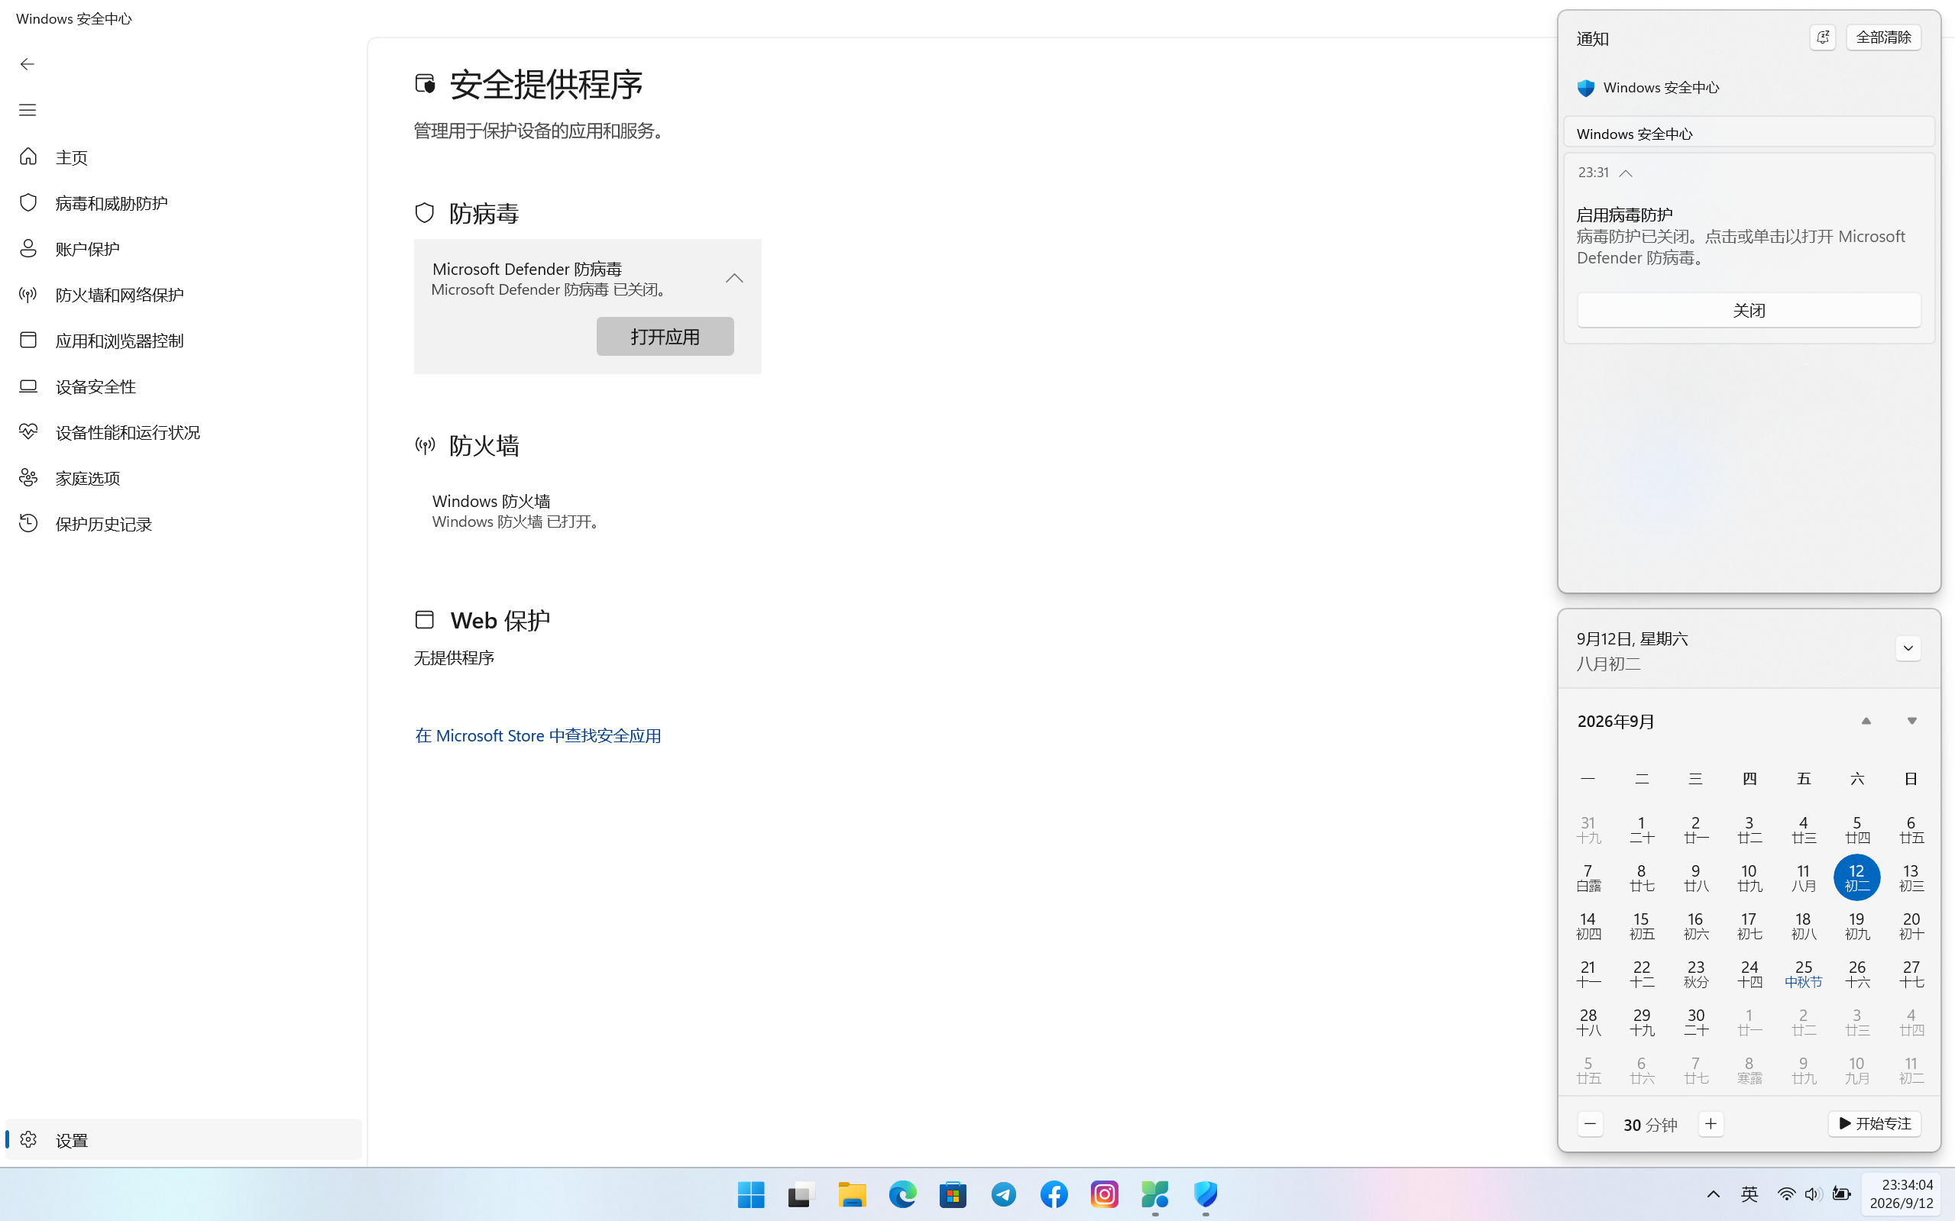This screenshot has width=1955, height=1221.
Task: Open Windows Start menu
Action: [x=750, y=1194]
